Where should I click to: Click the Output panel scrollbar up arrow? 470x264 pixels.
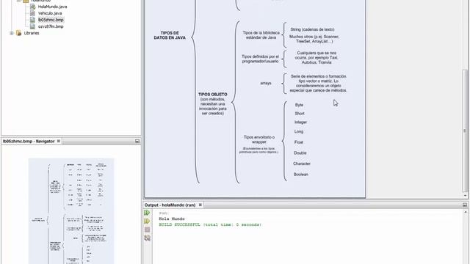(x=466, y=212)
